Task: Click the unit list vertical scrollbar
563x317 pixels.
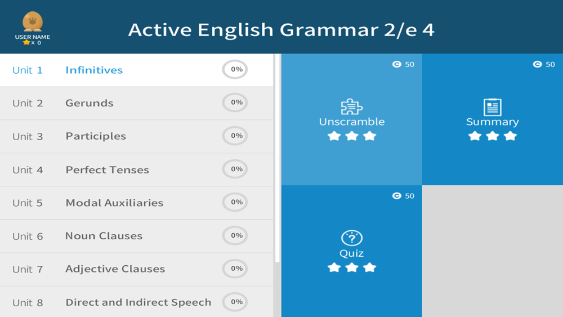Action: pyautogui.click(x=277, y=158)
